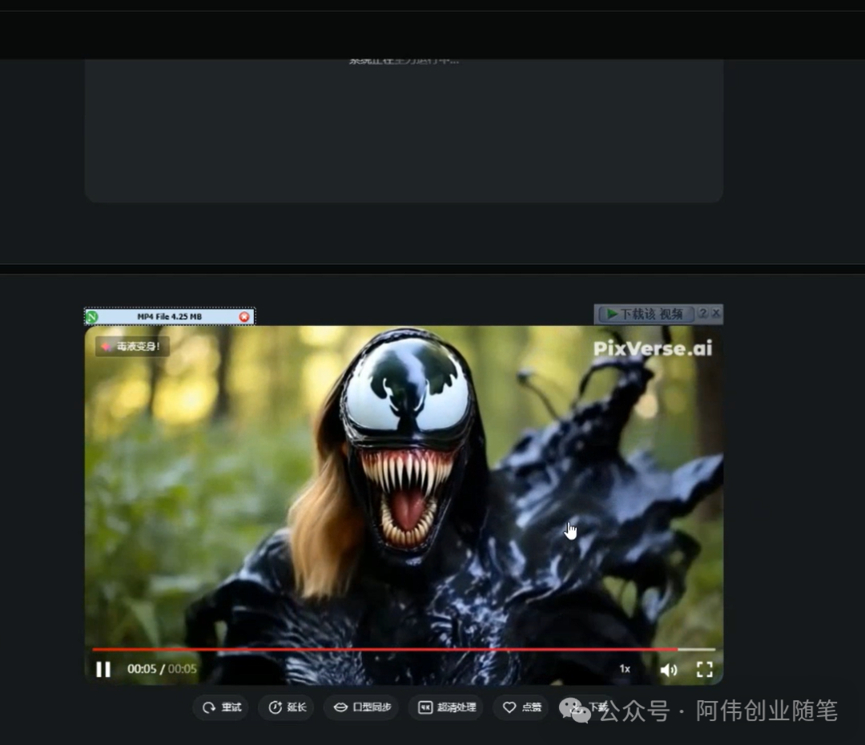This screenshot has height=745, width=865.
Task: Click the 00:05 / 00:05 time display
Action: coord(162,669)
